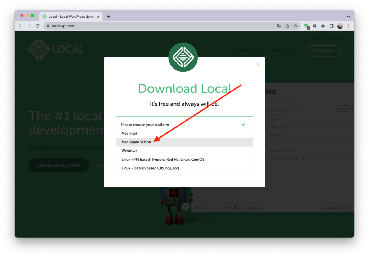Close the Local WordPress tab
This screenshot has height=257, width=369.
tap(98, 17)
